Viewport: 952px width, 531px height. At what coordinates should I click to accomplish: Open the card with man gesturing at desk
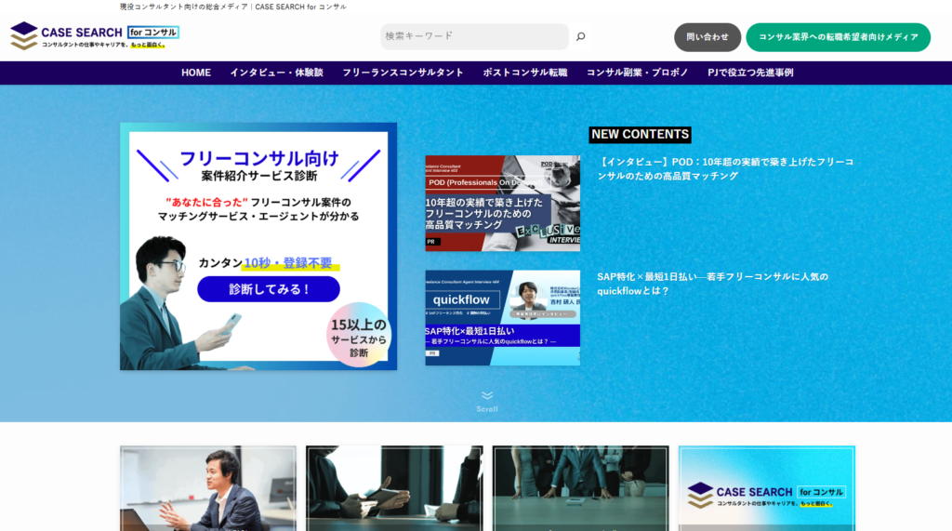click(x=208, y=488)
